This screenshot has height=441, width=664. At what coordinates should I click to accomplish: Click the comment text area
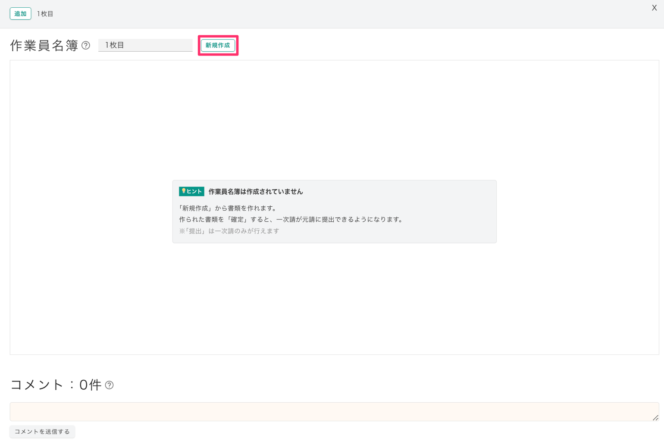coord(334,412)
